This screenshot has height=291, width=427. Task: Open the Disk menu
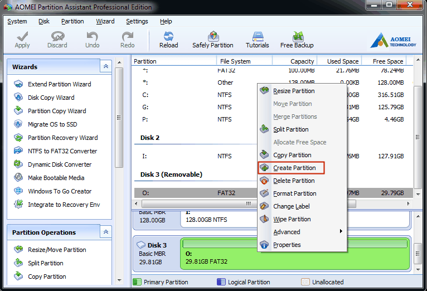click(44, 21)
